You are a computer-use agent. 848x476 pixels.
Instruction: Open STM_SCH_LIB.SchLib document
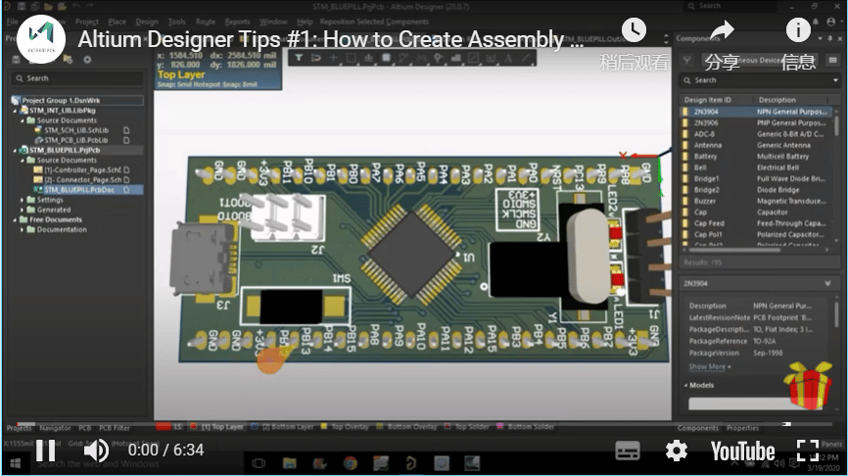tap(76, 130)
